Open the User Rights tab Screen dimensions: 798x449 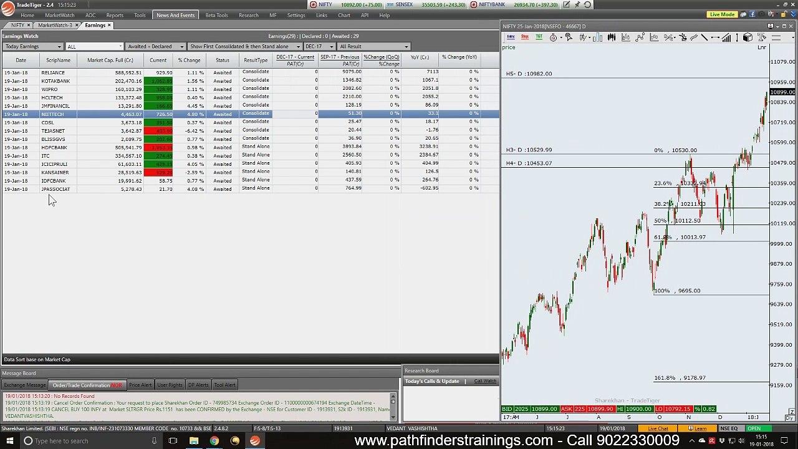tap(170, 385)
